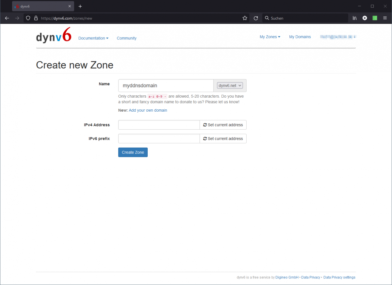Click the Add your own domain link
The height and width of the screenshot is (285, 392).
pyautogui.click(x=148, y=110)
